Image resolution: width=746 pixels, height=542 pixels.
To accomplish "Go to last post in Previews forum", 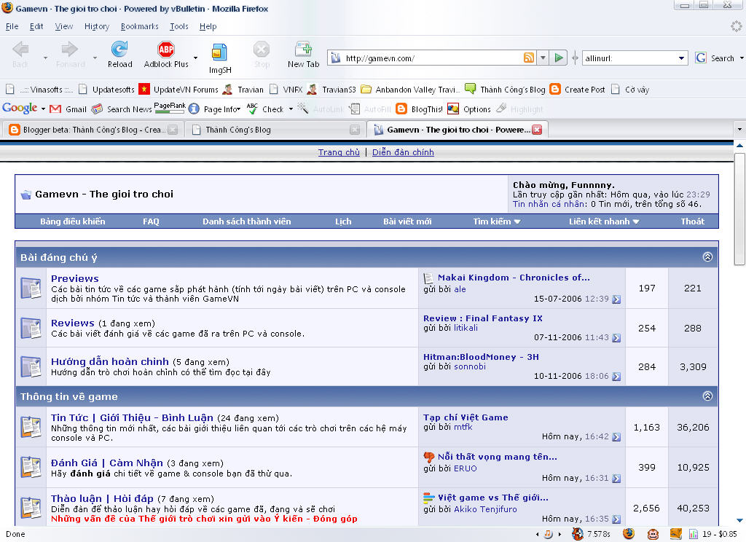I will (x=616, y=299).
